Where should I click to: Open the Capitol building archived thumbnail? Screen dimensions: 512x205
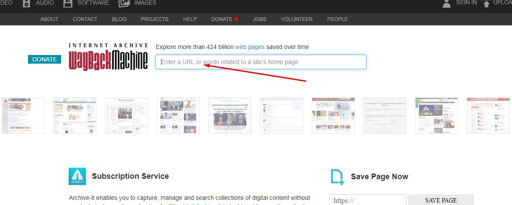(437, 115)
